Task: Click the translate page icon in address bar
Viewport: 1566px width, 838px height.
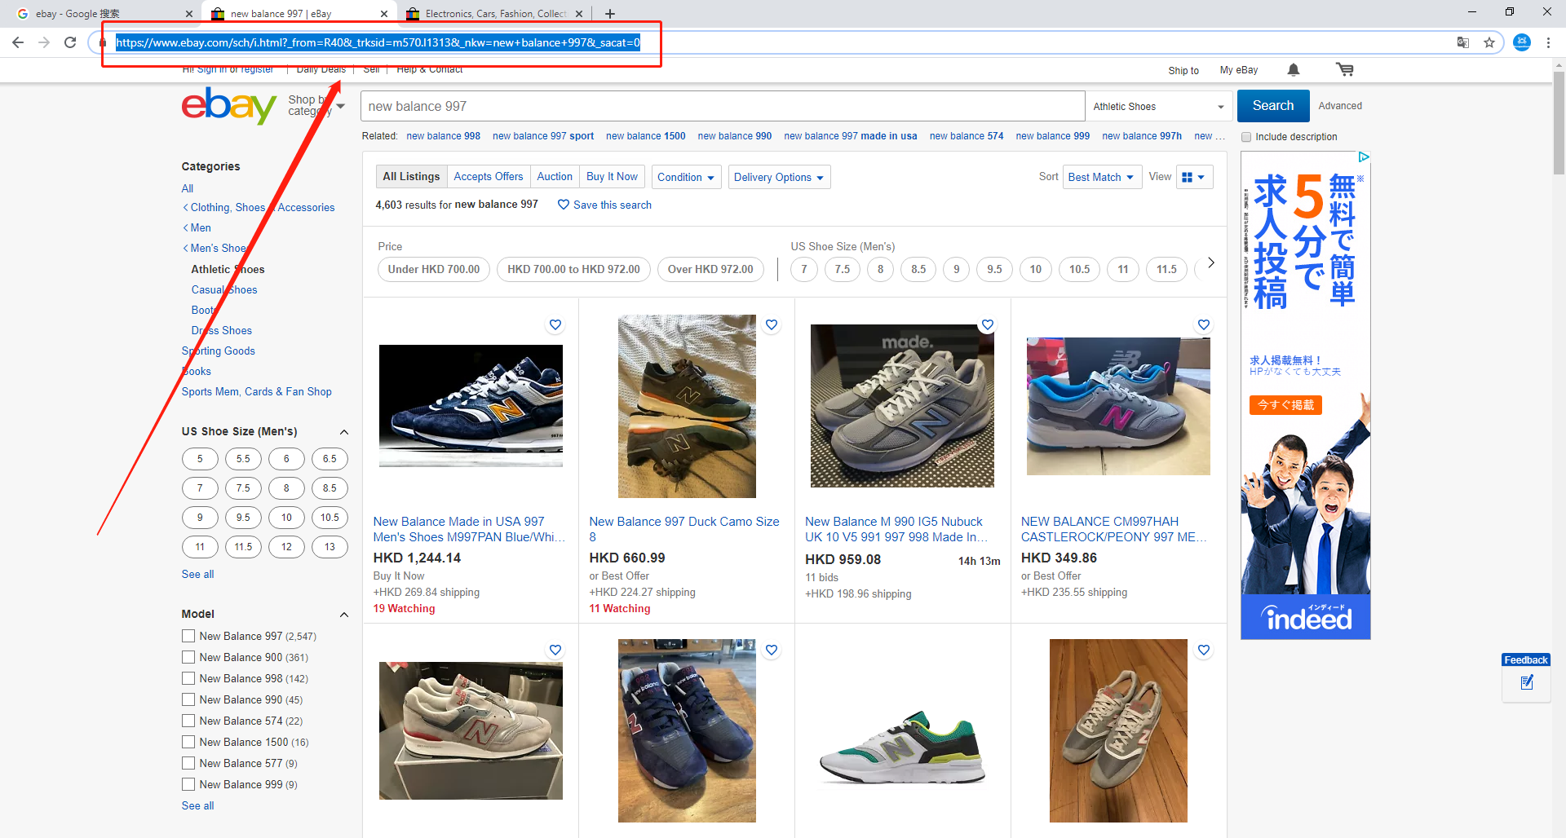Action: [1463, 42]
